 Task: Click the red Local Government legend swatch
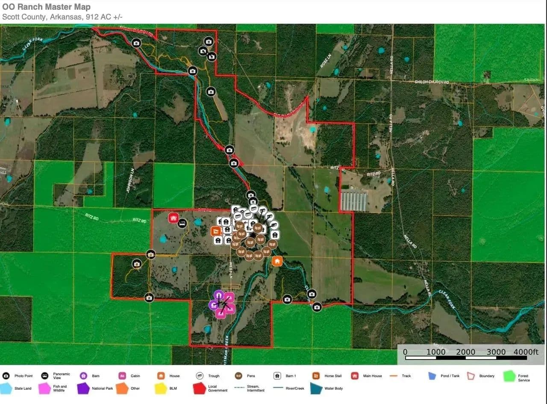pos(200,388)
